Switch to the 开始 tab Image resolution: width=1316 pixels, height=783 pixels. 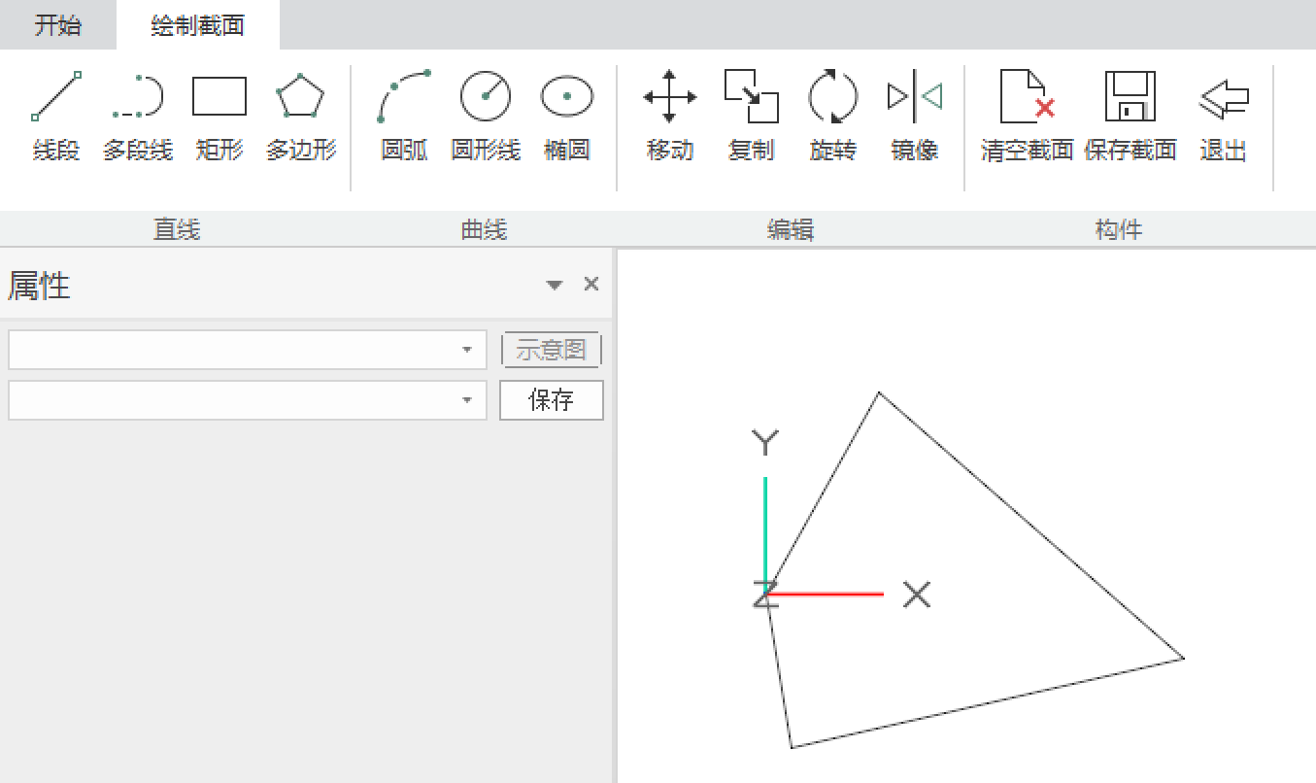(x=58, y=25)
